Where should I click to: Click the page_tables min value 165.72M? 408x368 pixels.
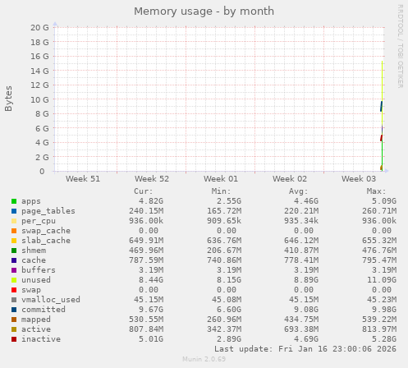click(x=224, y=211)
